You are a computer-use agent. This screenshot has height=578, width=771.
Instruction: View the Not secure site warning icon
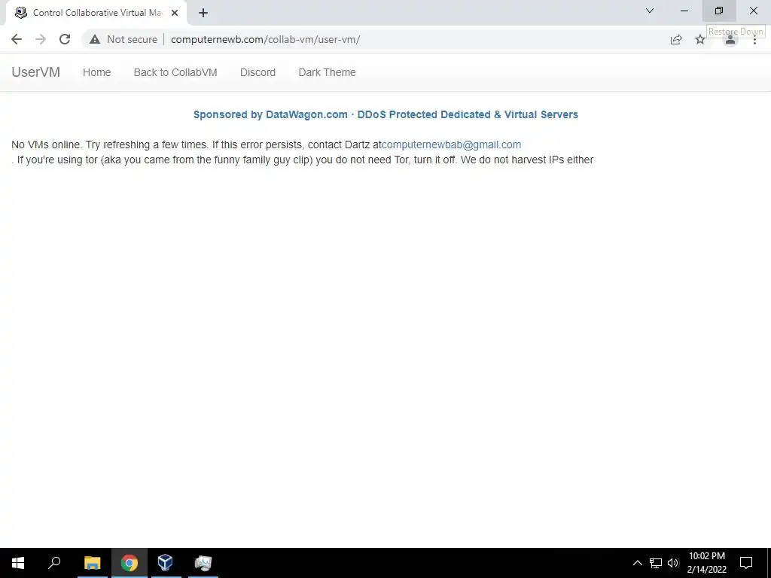click(x=95, y=39)
